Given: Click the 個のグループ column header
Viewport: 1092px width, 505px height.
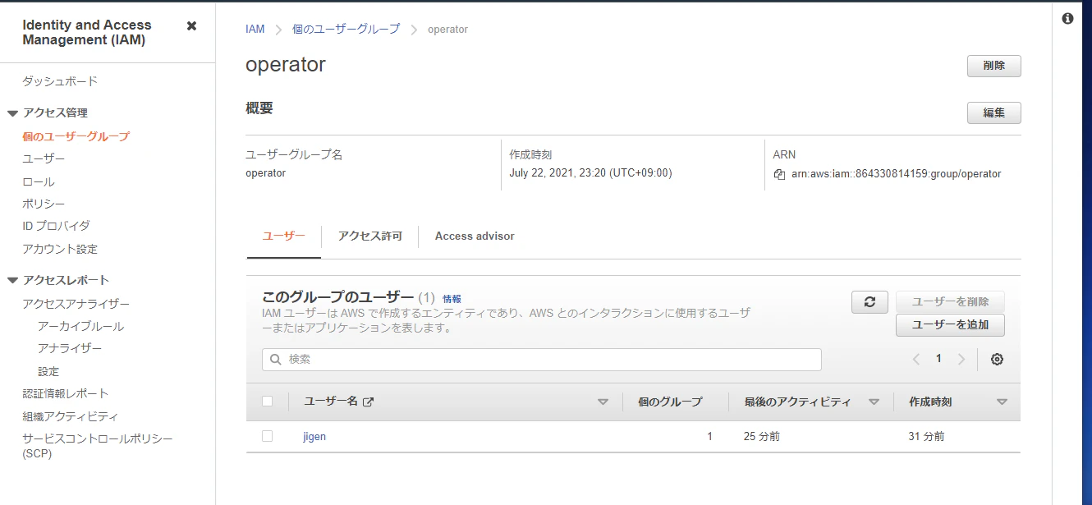Looking at the screenshot, I should pyautogui.click(x=670, y=402).
